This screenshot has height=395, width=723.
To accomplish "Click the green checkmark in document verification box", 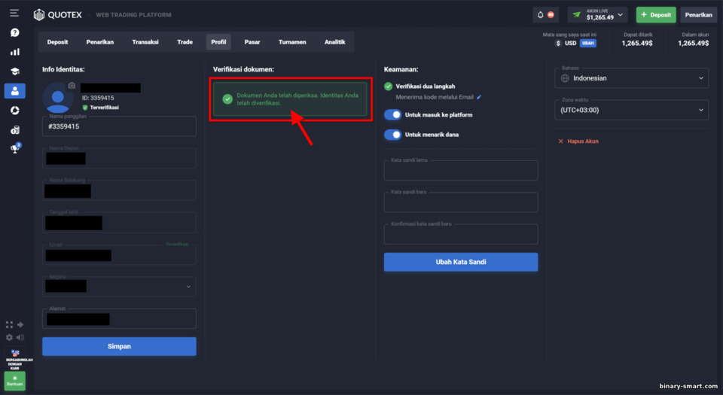I will (x=227, y=99).
